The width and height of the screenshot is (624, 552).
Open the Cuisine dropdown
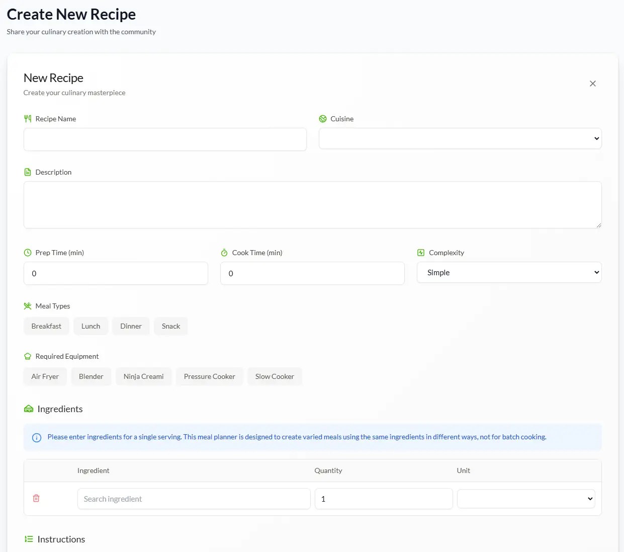tap(460, 138)
